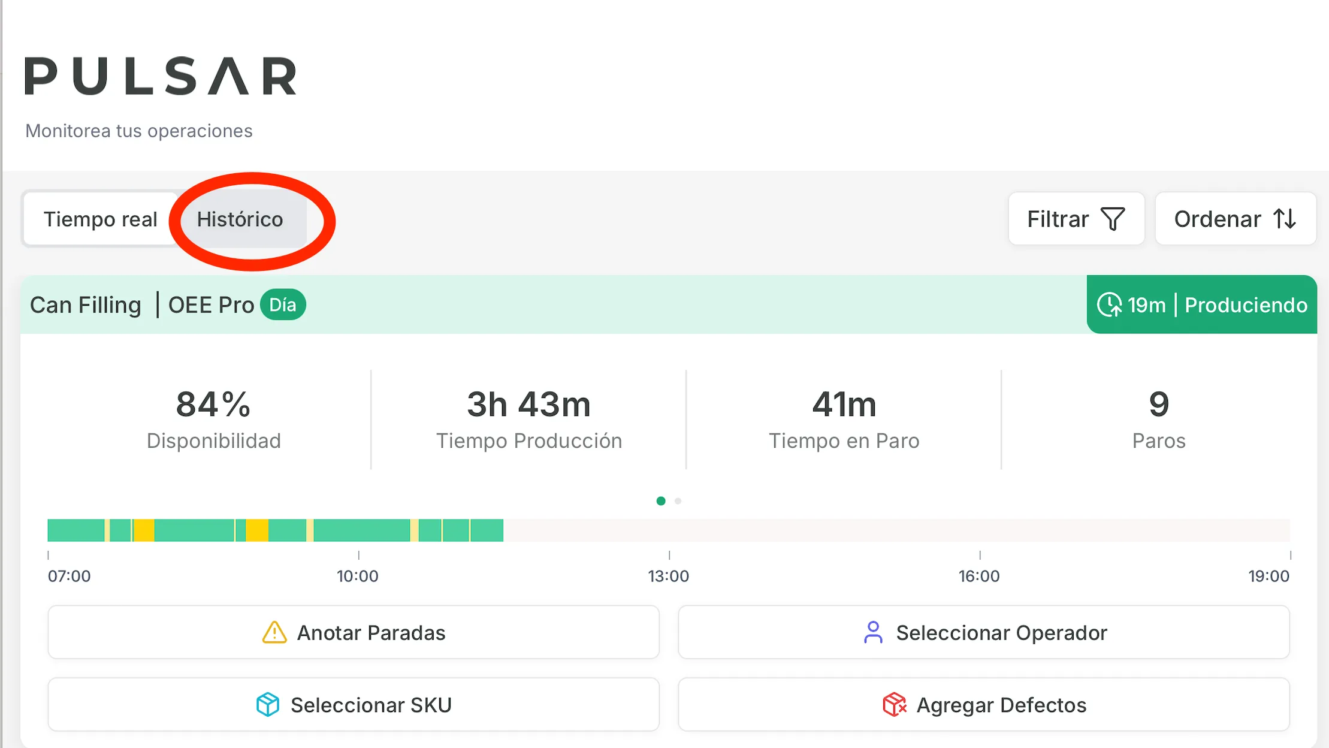The width and height of the screenshot is (1329, 748).
Task: Click the funnel filter icon
Action: coord(1113,219)
